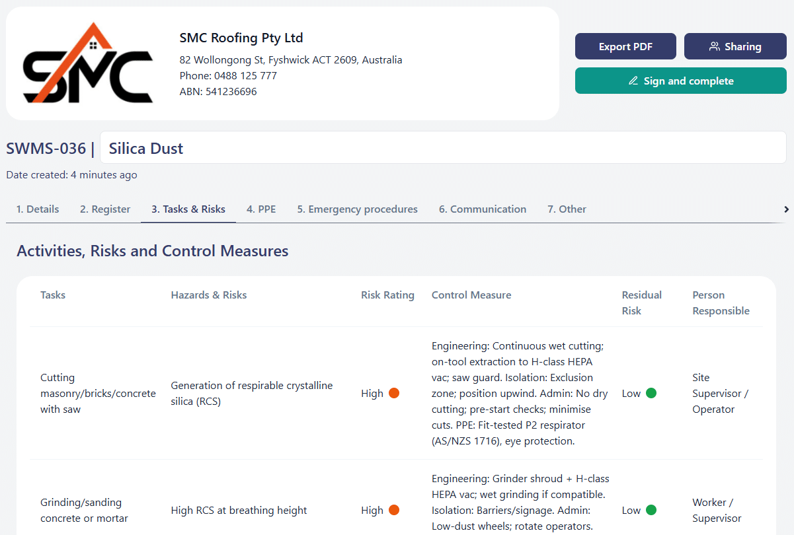Go to the 4. PPE tab
Screen dimensions: 794x535
261,209
